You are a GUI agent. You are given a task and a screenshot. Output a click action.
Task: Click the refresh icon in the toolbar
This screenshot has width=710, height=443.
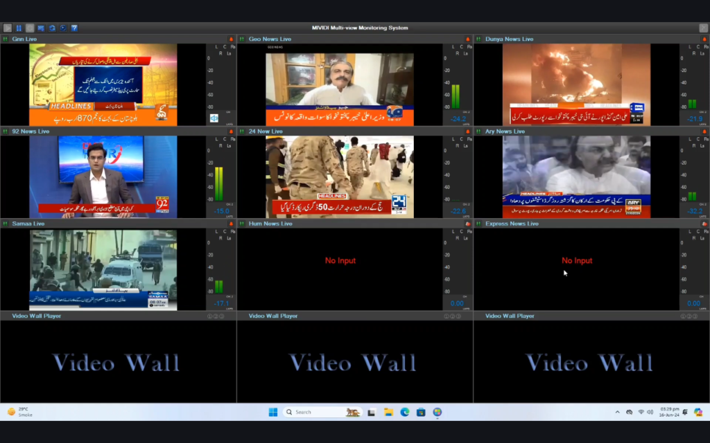coord(52,28)
